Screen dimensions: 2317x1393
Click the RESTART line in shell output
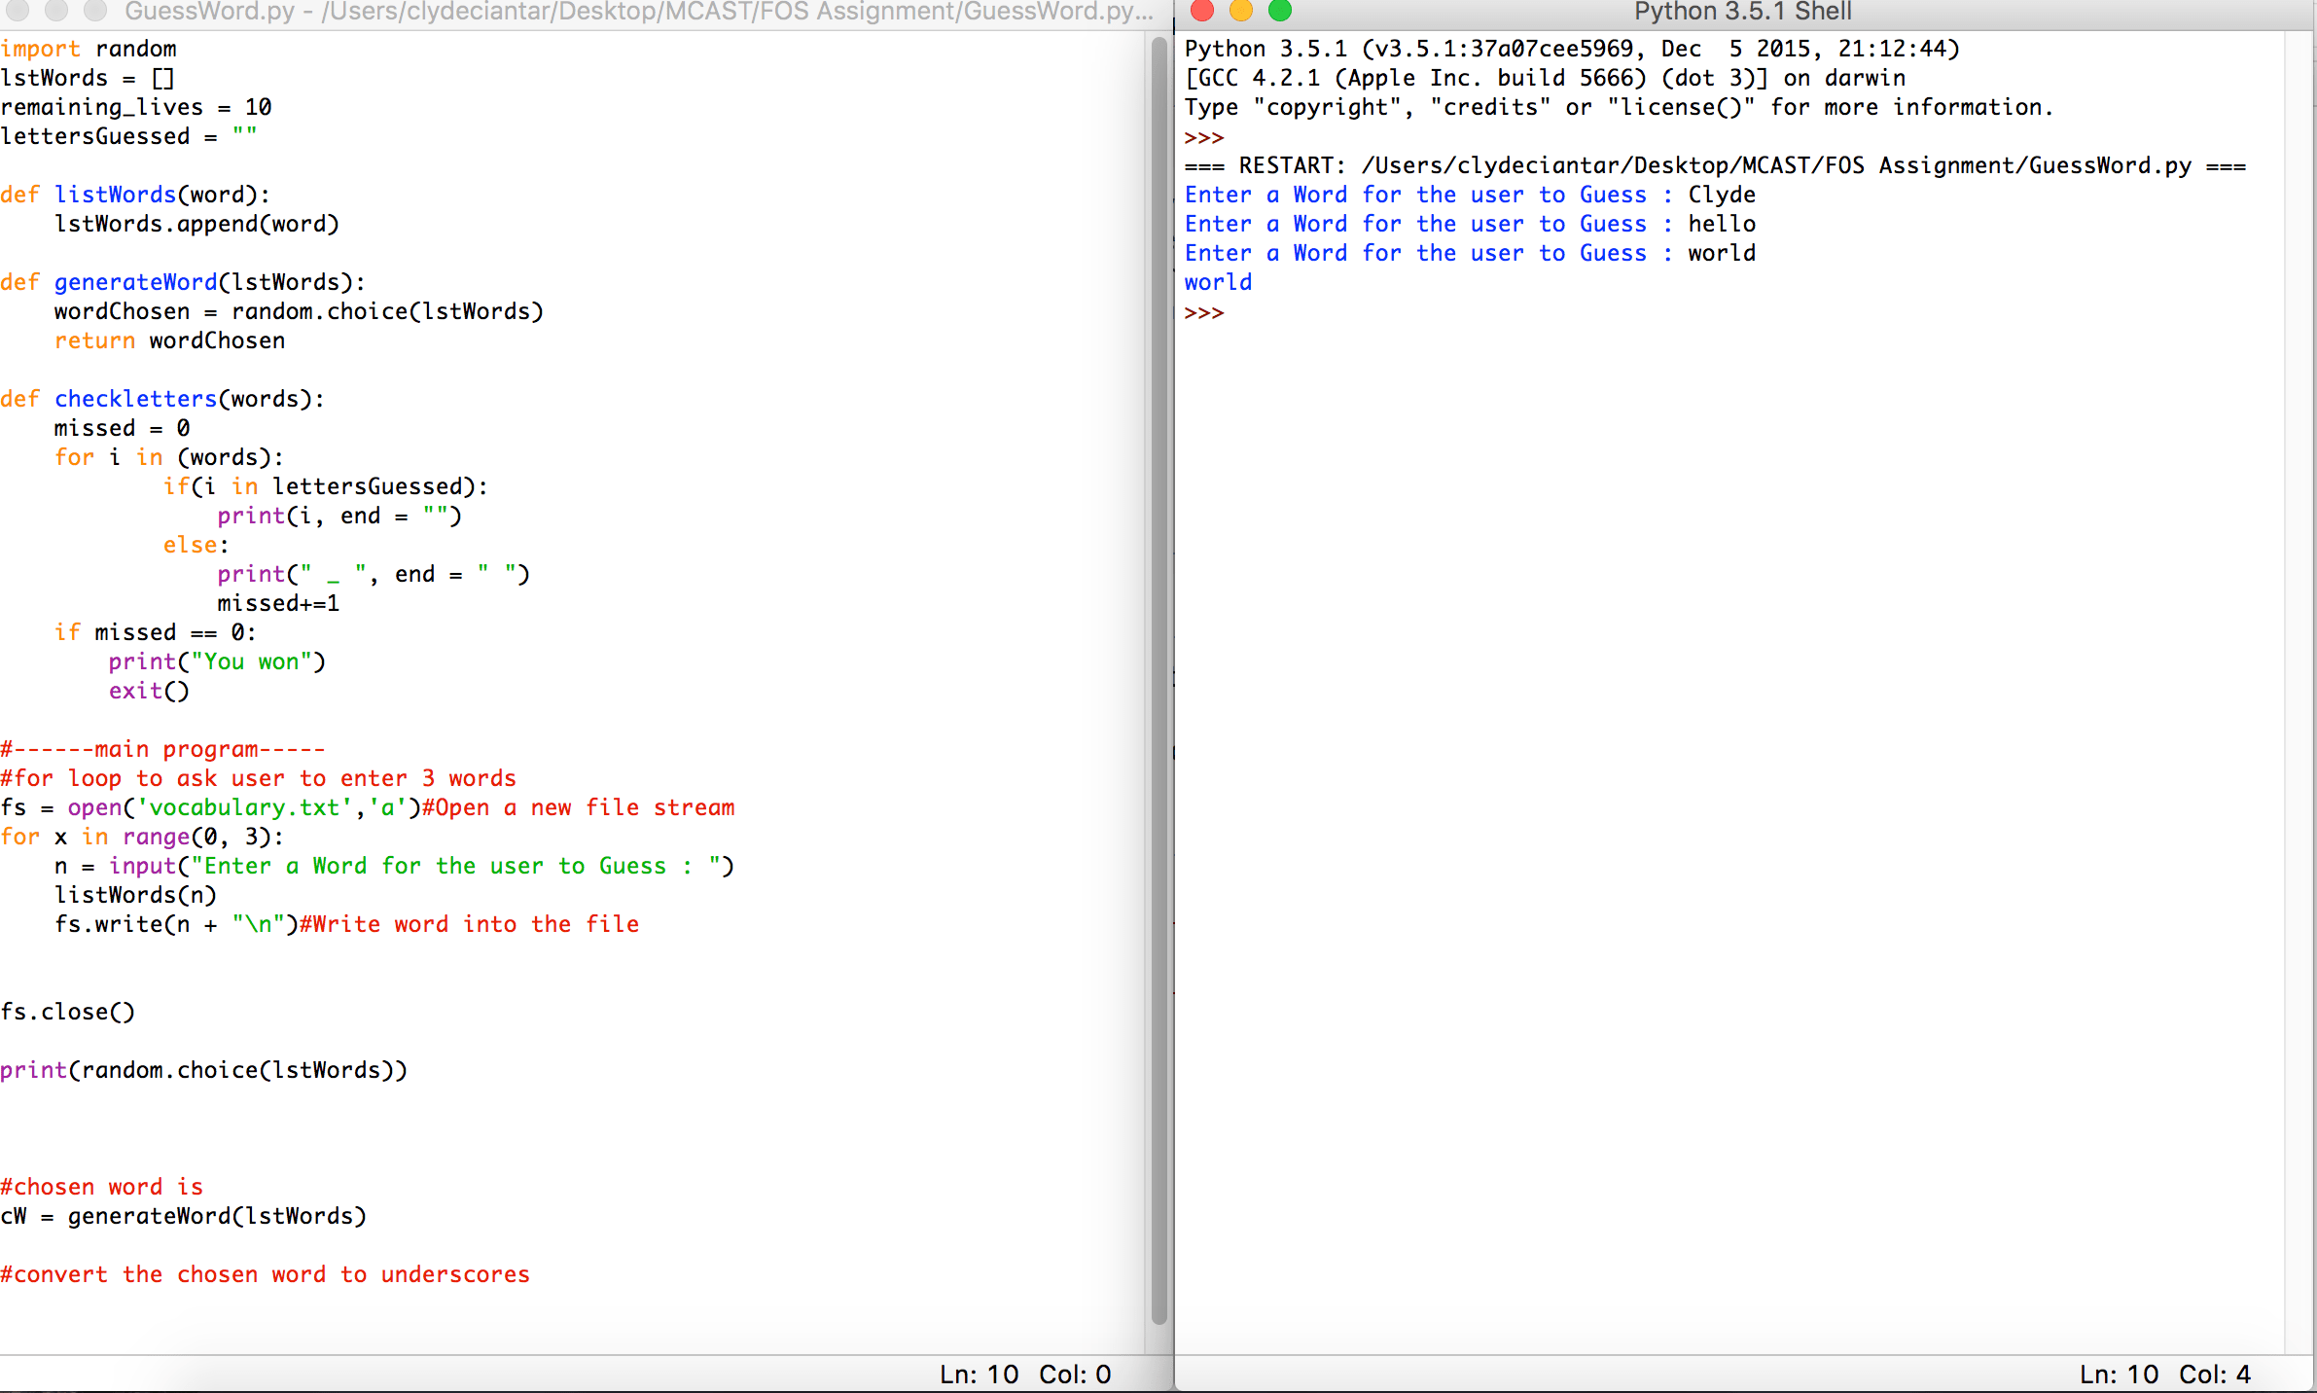1714,165
